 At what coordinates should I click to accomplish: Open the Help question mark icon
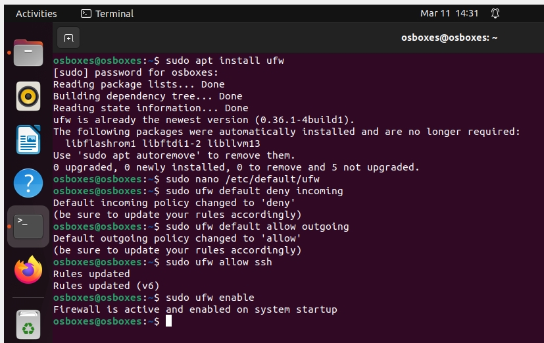28,182
